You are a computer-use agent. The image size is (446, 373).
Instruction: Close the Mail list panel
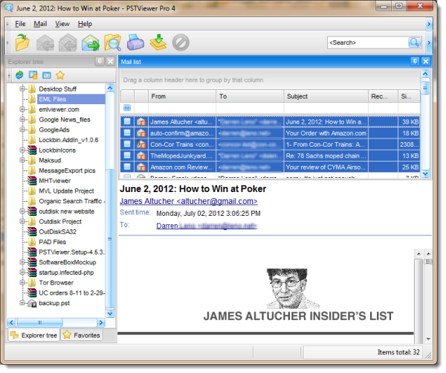click(426, 61)
